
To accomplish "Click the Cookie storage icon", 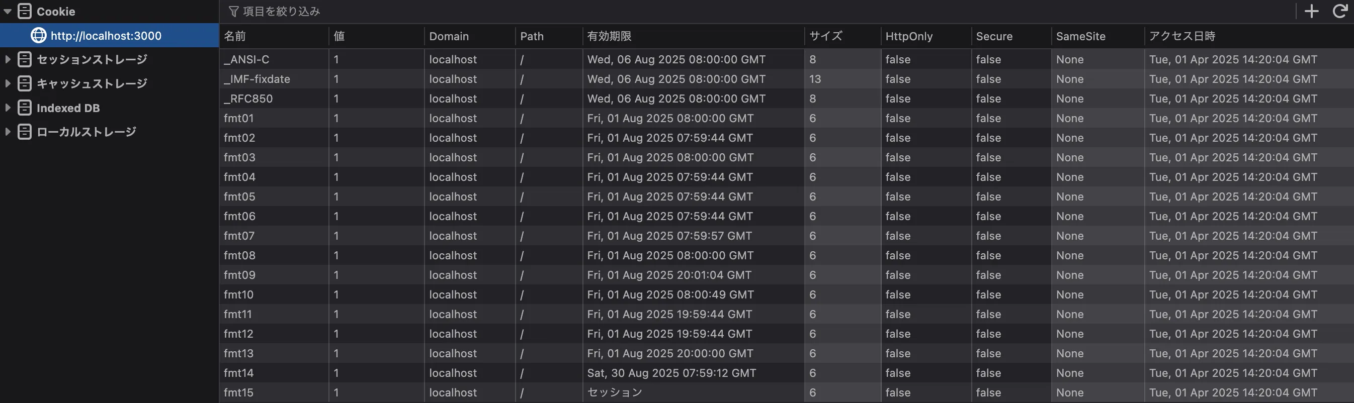I will [25, 11].
